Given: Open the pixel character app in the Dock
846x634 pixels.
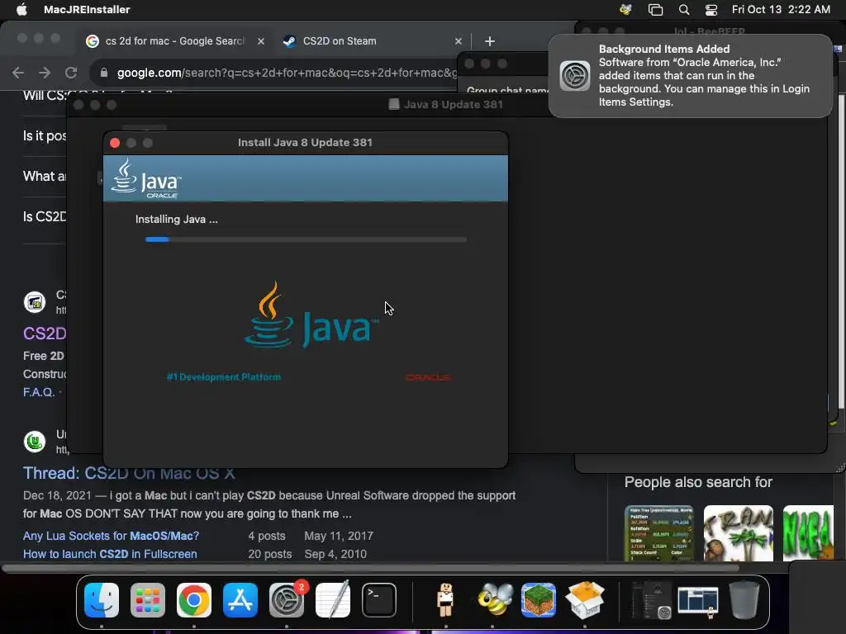Looking at the screenshot, I should coord(445,599).
